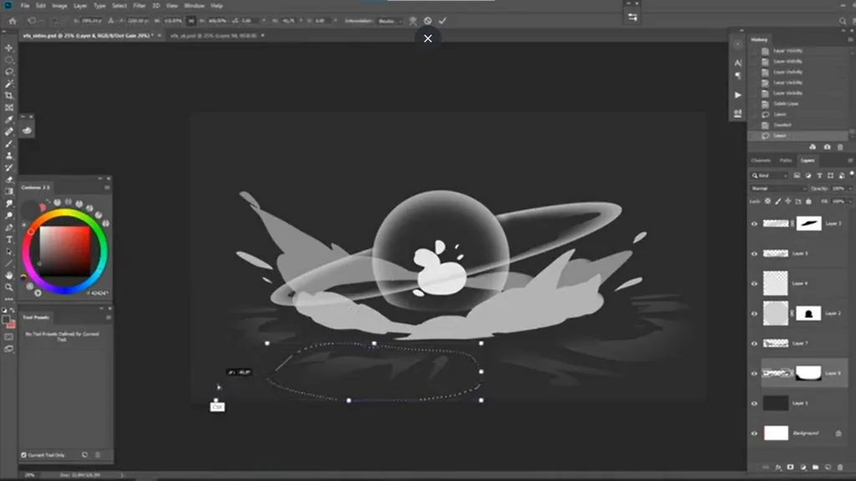Image resolution: width=856 pixels, height=481 pixels.
Task: Hide Layer 5 via eye icon
Action: (755, 254)
